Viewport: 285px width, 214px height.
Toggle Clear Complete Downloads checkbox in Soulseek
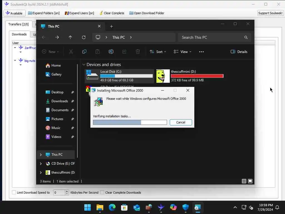(x=102, y=192)
